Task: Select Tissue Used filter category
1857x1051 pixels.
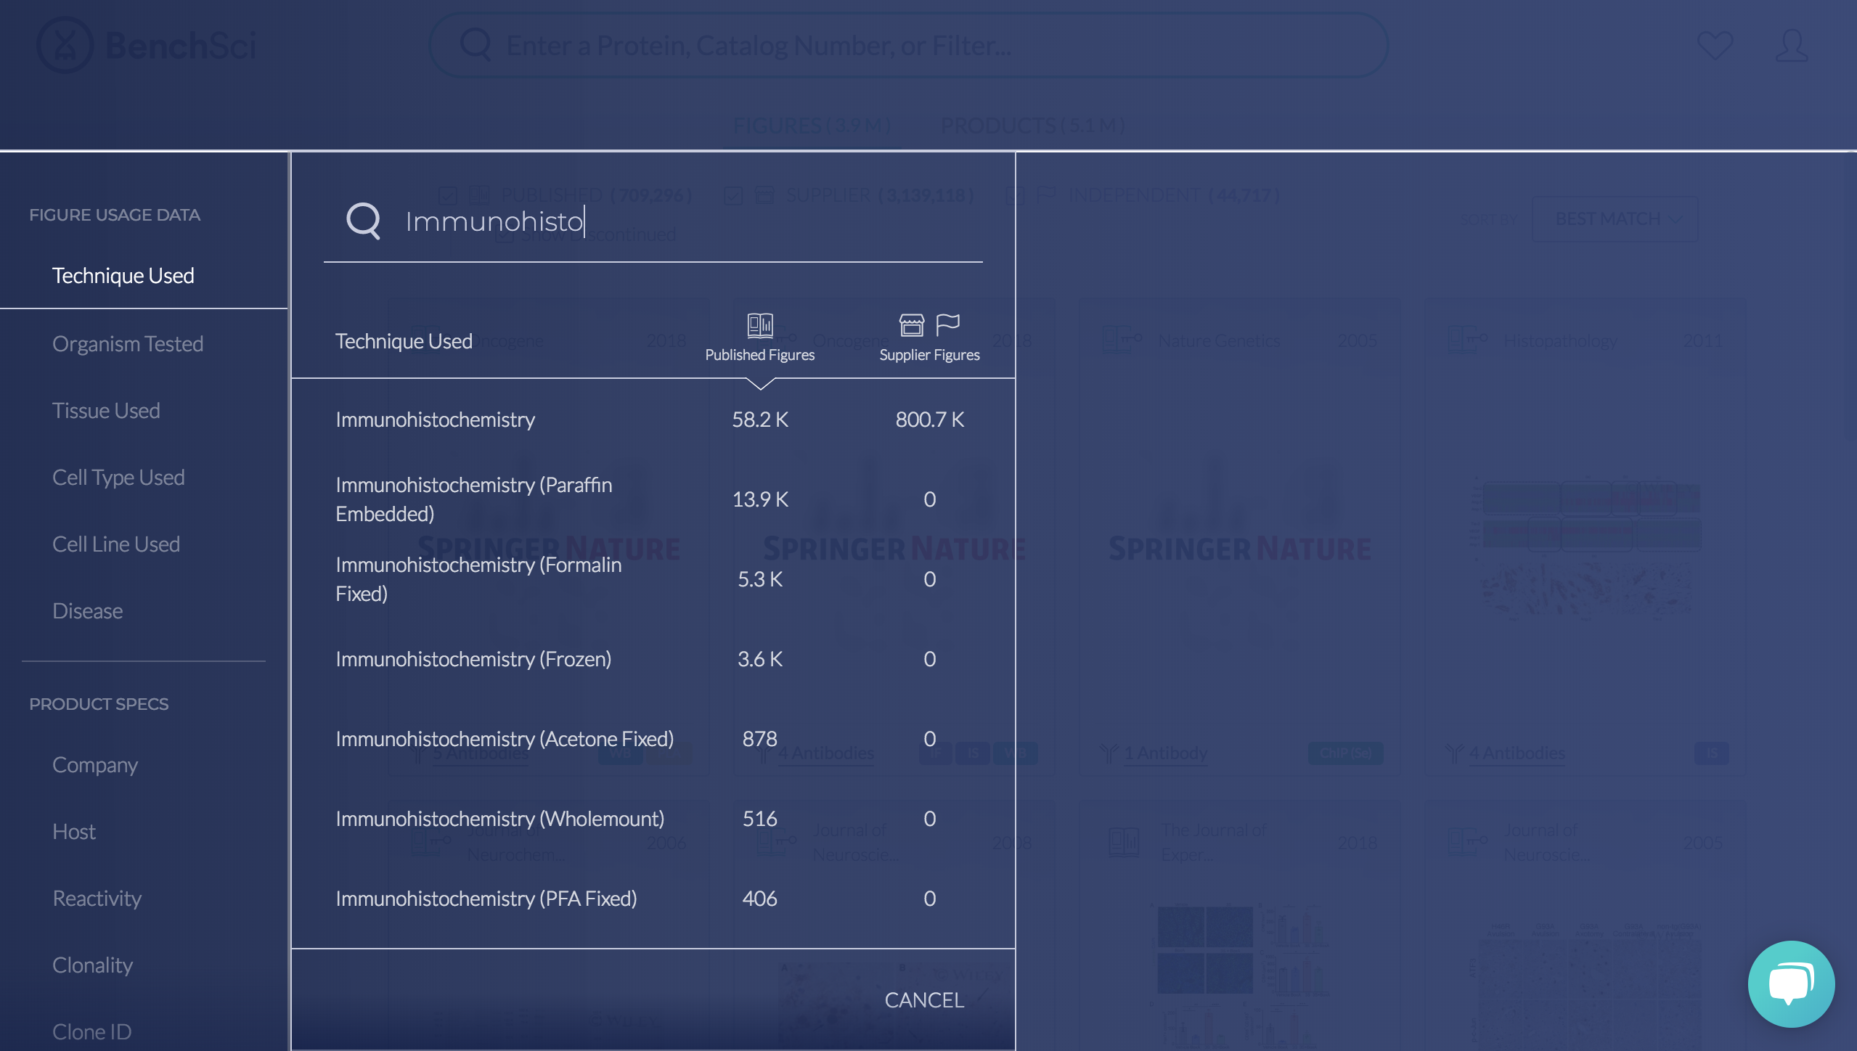Action: click(106, 410)
